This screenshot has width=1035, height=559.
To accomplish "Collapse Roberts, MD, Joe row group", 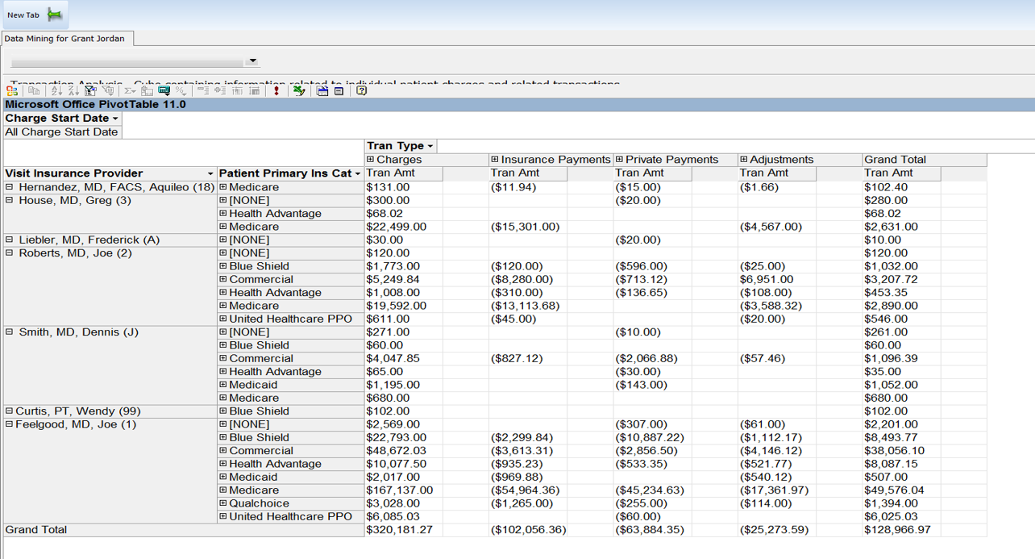I will click(10, 252).
